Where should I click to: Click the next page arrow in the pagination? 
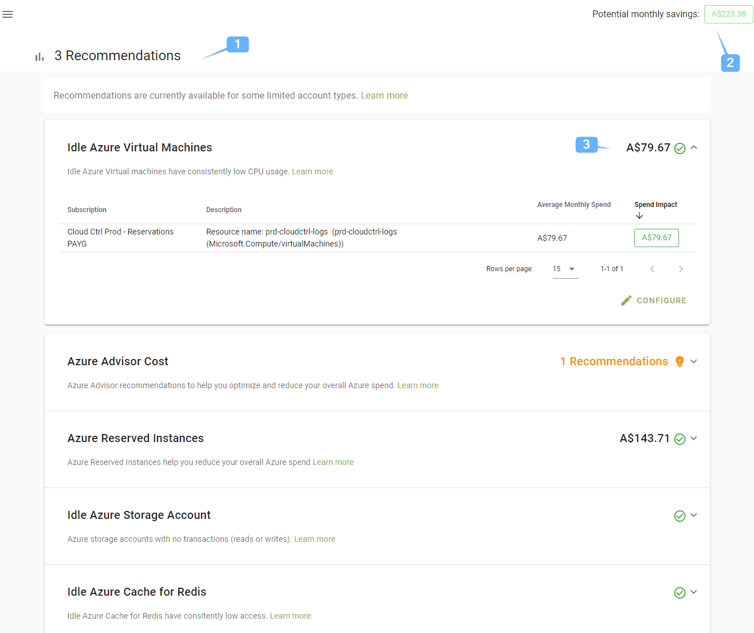(x=681, y=268)
